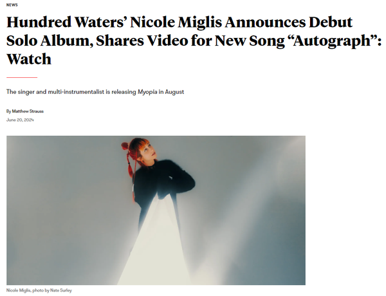Screen dimensions: 386x296
Task: Click the italic album title Myopia
Action: click(147, 92)
